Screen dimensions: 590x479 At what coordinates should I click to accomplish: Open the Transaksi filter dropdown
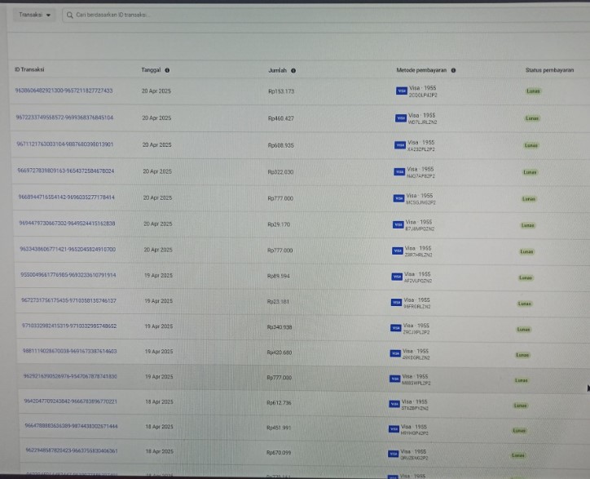click(x=34, y=15)
